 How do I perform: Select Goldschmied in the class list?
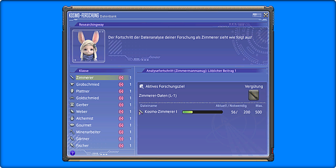tap(87, 98)
